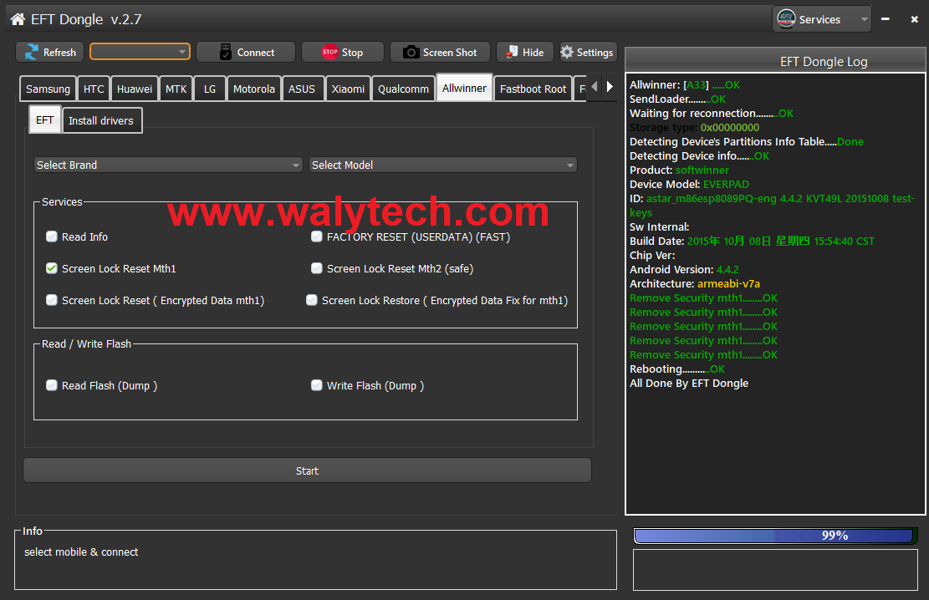Open the Install drivers sub-tab
The height and width of the screenshot is (600, 929).
[101, 120]
